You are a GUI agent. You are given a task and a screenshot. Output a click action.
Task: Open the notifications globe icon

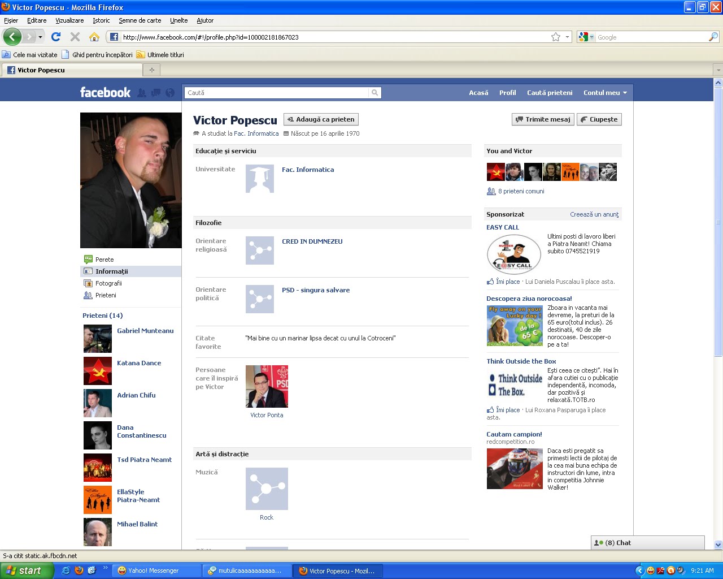tap(170, 93)
